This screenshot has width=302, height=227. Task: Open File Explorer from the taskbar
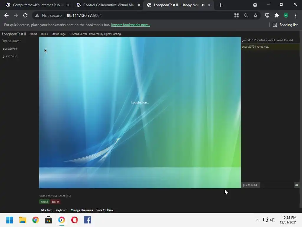tap(22, 220)
